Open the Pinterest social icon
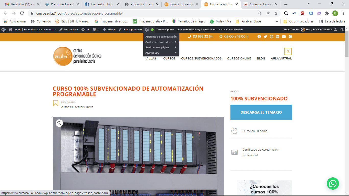 [290, 36]
